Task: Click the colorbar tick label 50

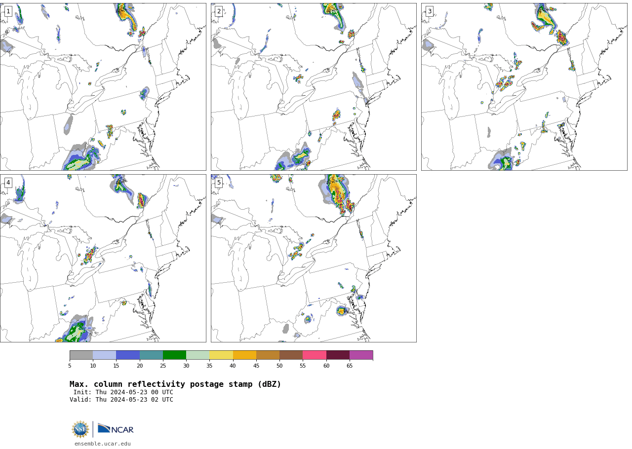Action: pos(279,366)
